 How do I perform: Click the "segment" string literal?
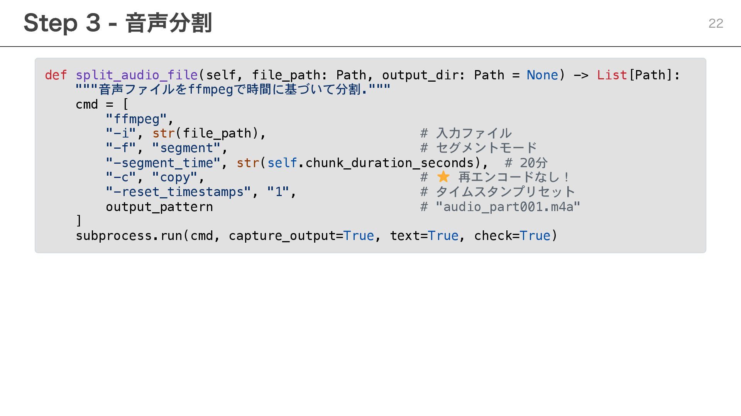point(186,148)
